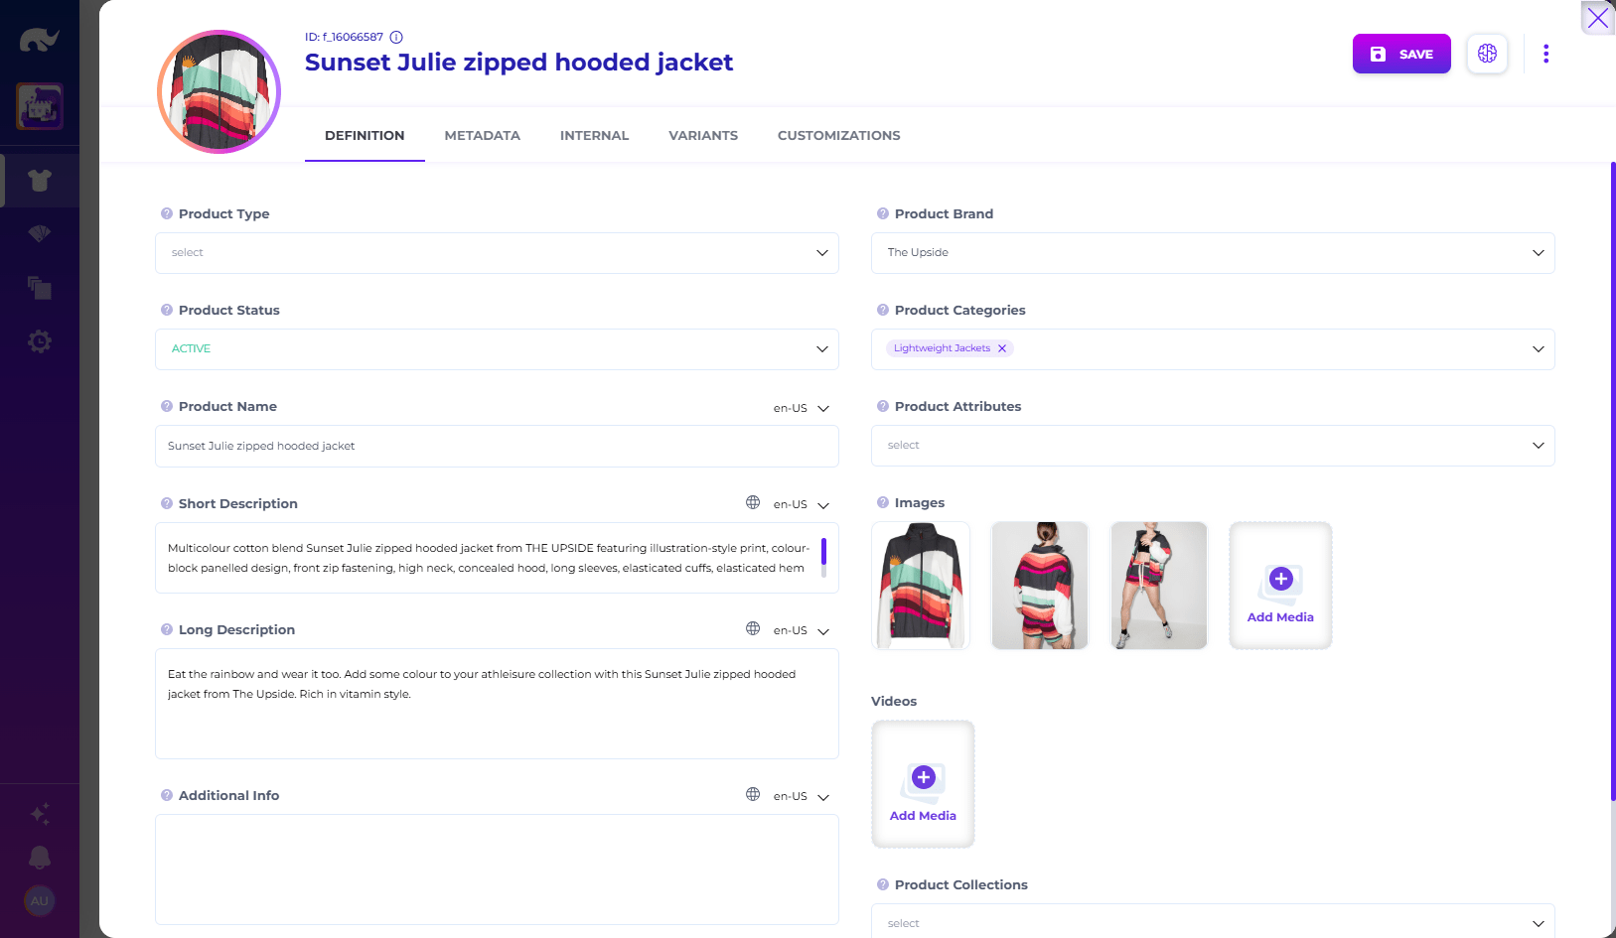Click the help icon next to Additional Info
Screen dimensions: 1616x938
coord(167,795)
